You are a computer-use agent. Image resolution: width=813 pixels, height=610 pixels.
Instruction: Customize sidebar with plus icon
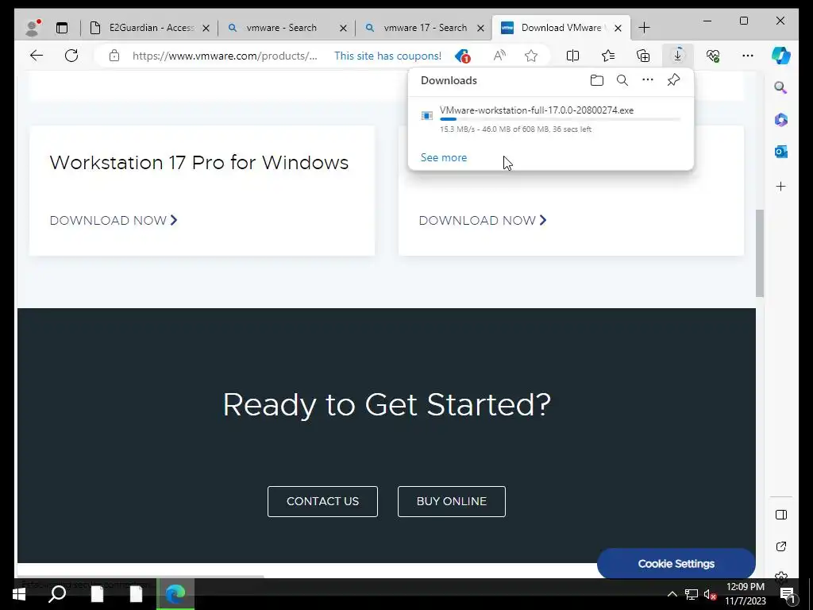(781, 186)
